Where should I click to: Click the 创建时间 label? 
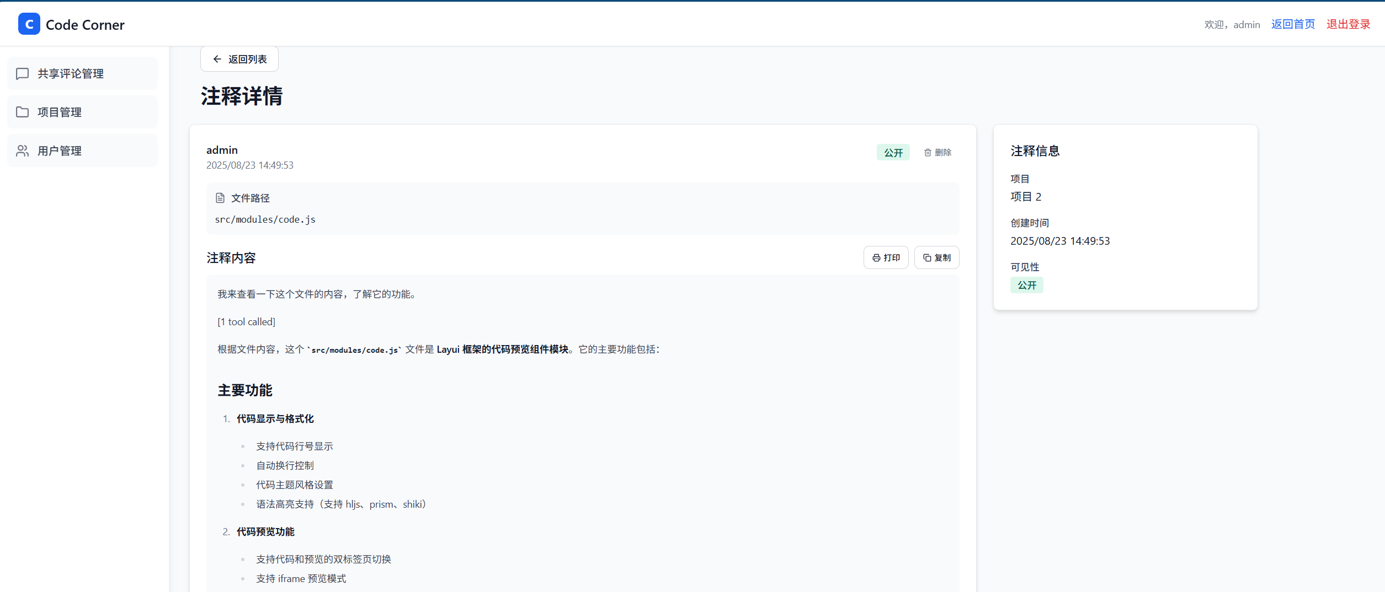1030,223
